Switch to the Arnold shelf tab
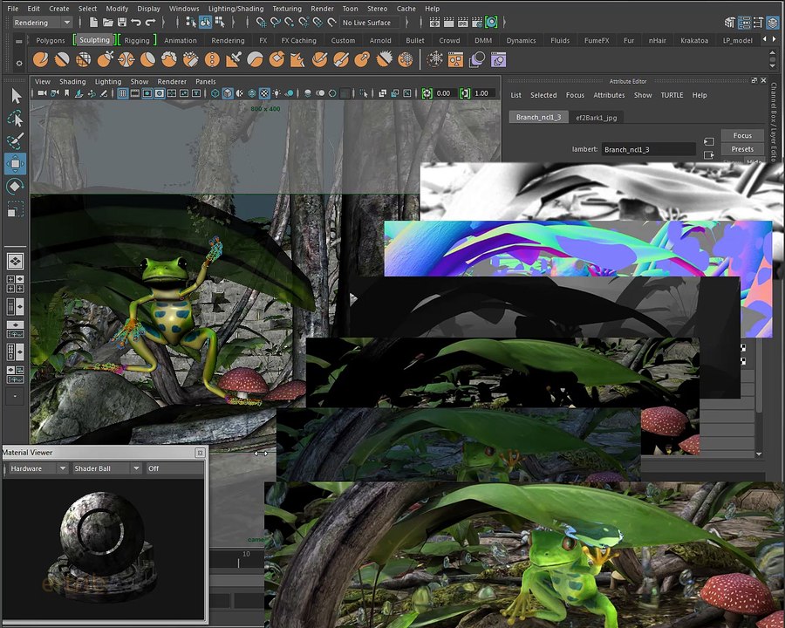Viewport: 785px width, 628px height. [380, 40]
